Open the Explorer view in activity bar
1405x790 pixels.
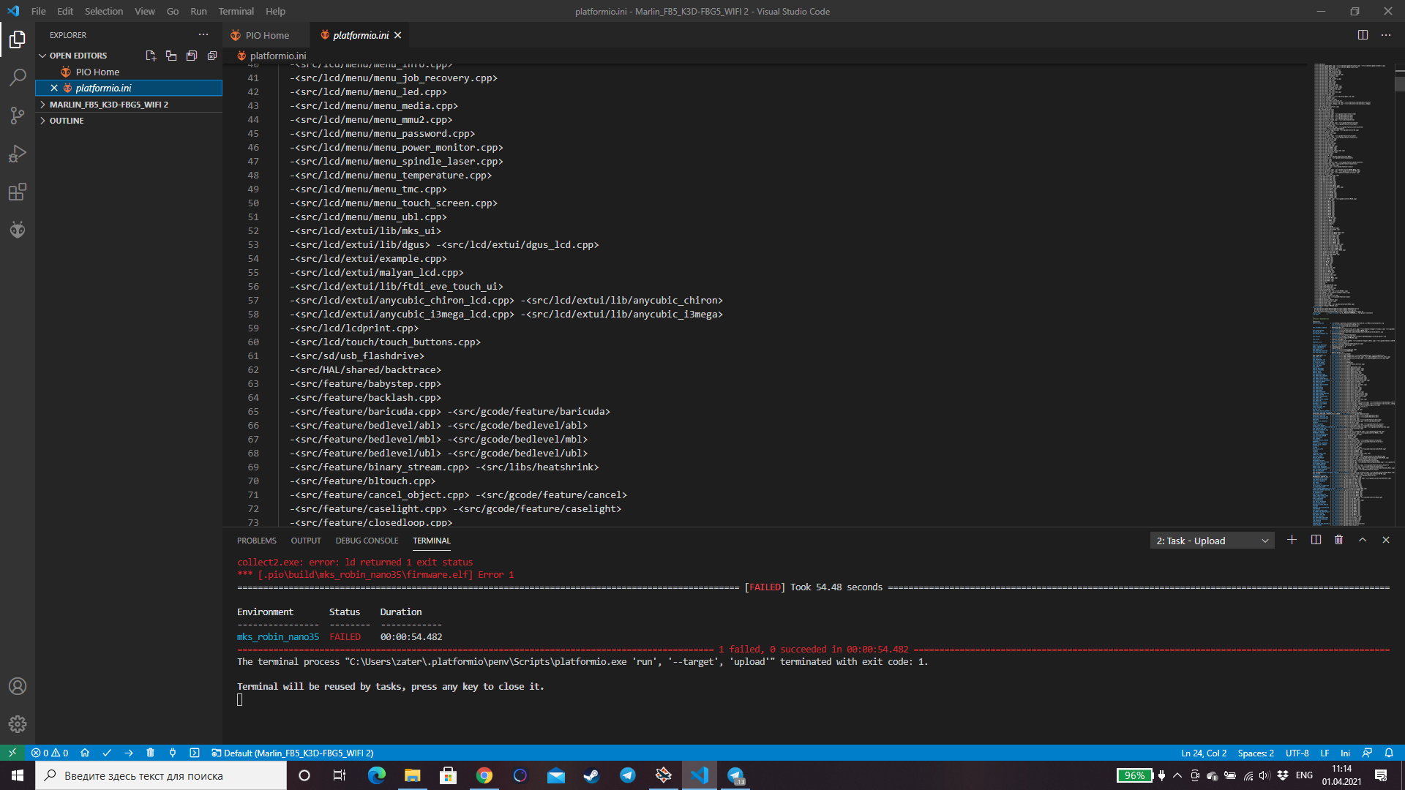click(18, 39)
